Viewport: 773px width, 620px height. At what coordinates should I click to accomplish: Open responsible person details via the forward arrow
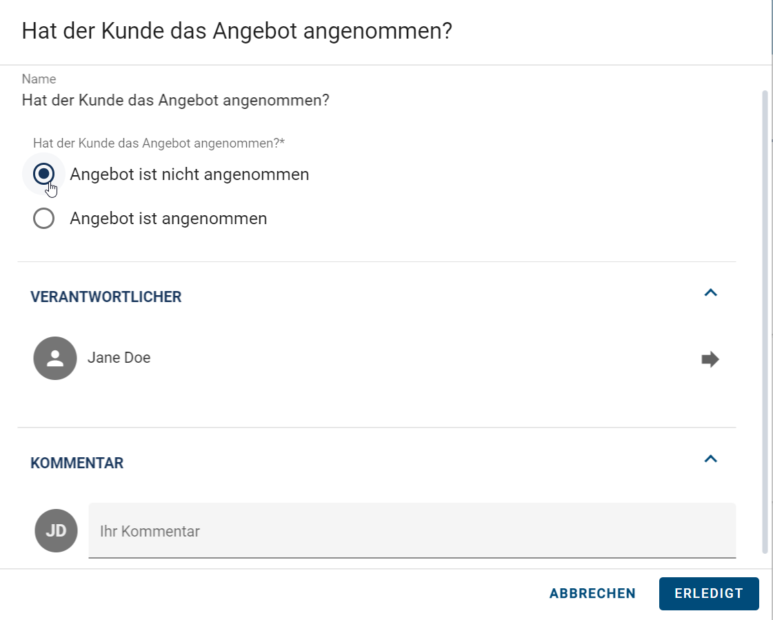coord(710,359)
